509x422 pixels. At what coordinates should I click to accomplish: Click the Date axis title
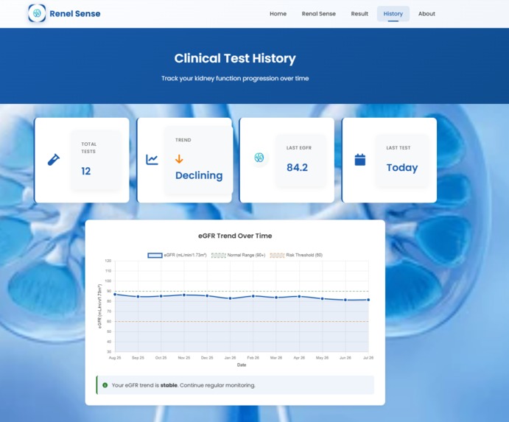[x=242, y=365]
